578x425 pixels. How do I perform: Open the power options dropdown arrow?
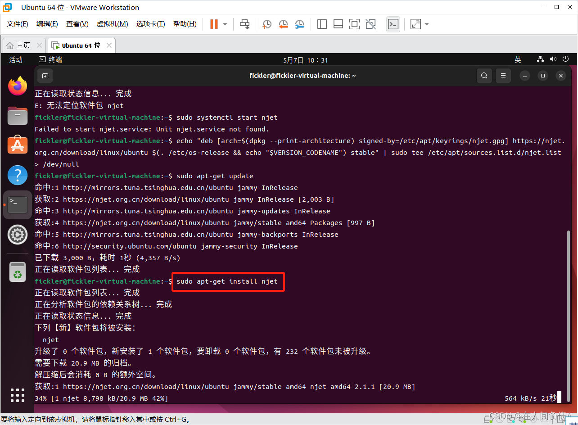(x=225, y=24)
